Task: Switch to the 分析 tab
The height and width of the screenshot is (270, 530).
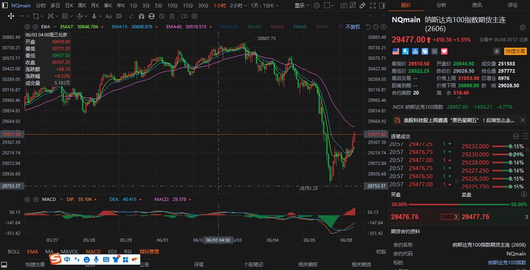Action: point(441,5)
